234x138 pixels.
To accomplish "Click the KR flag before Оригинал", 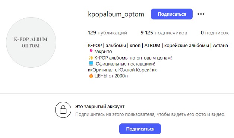I will tap(90, 70).
